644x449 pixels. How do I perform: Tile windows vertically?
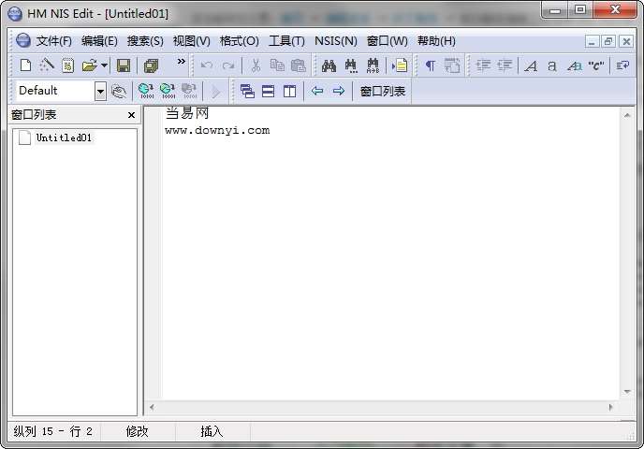click(x=289, y=91)
